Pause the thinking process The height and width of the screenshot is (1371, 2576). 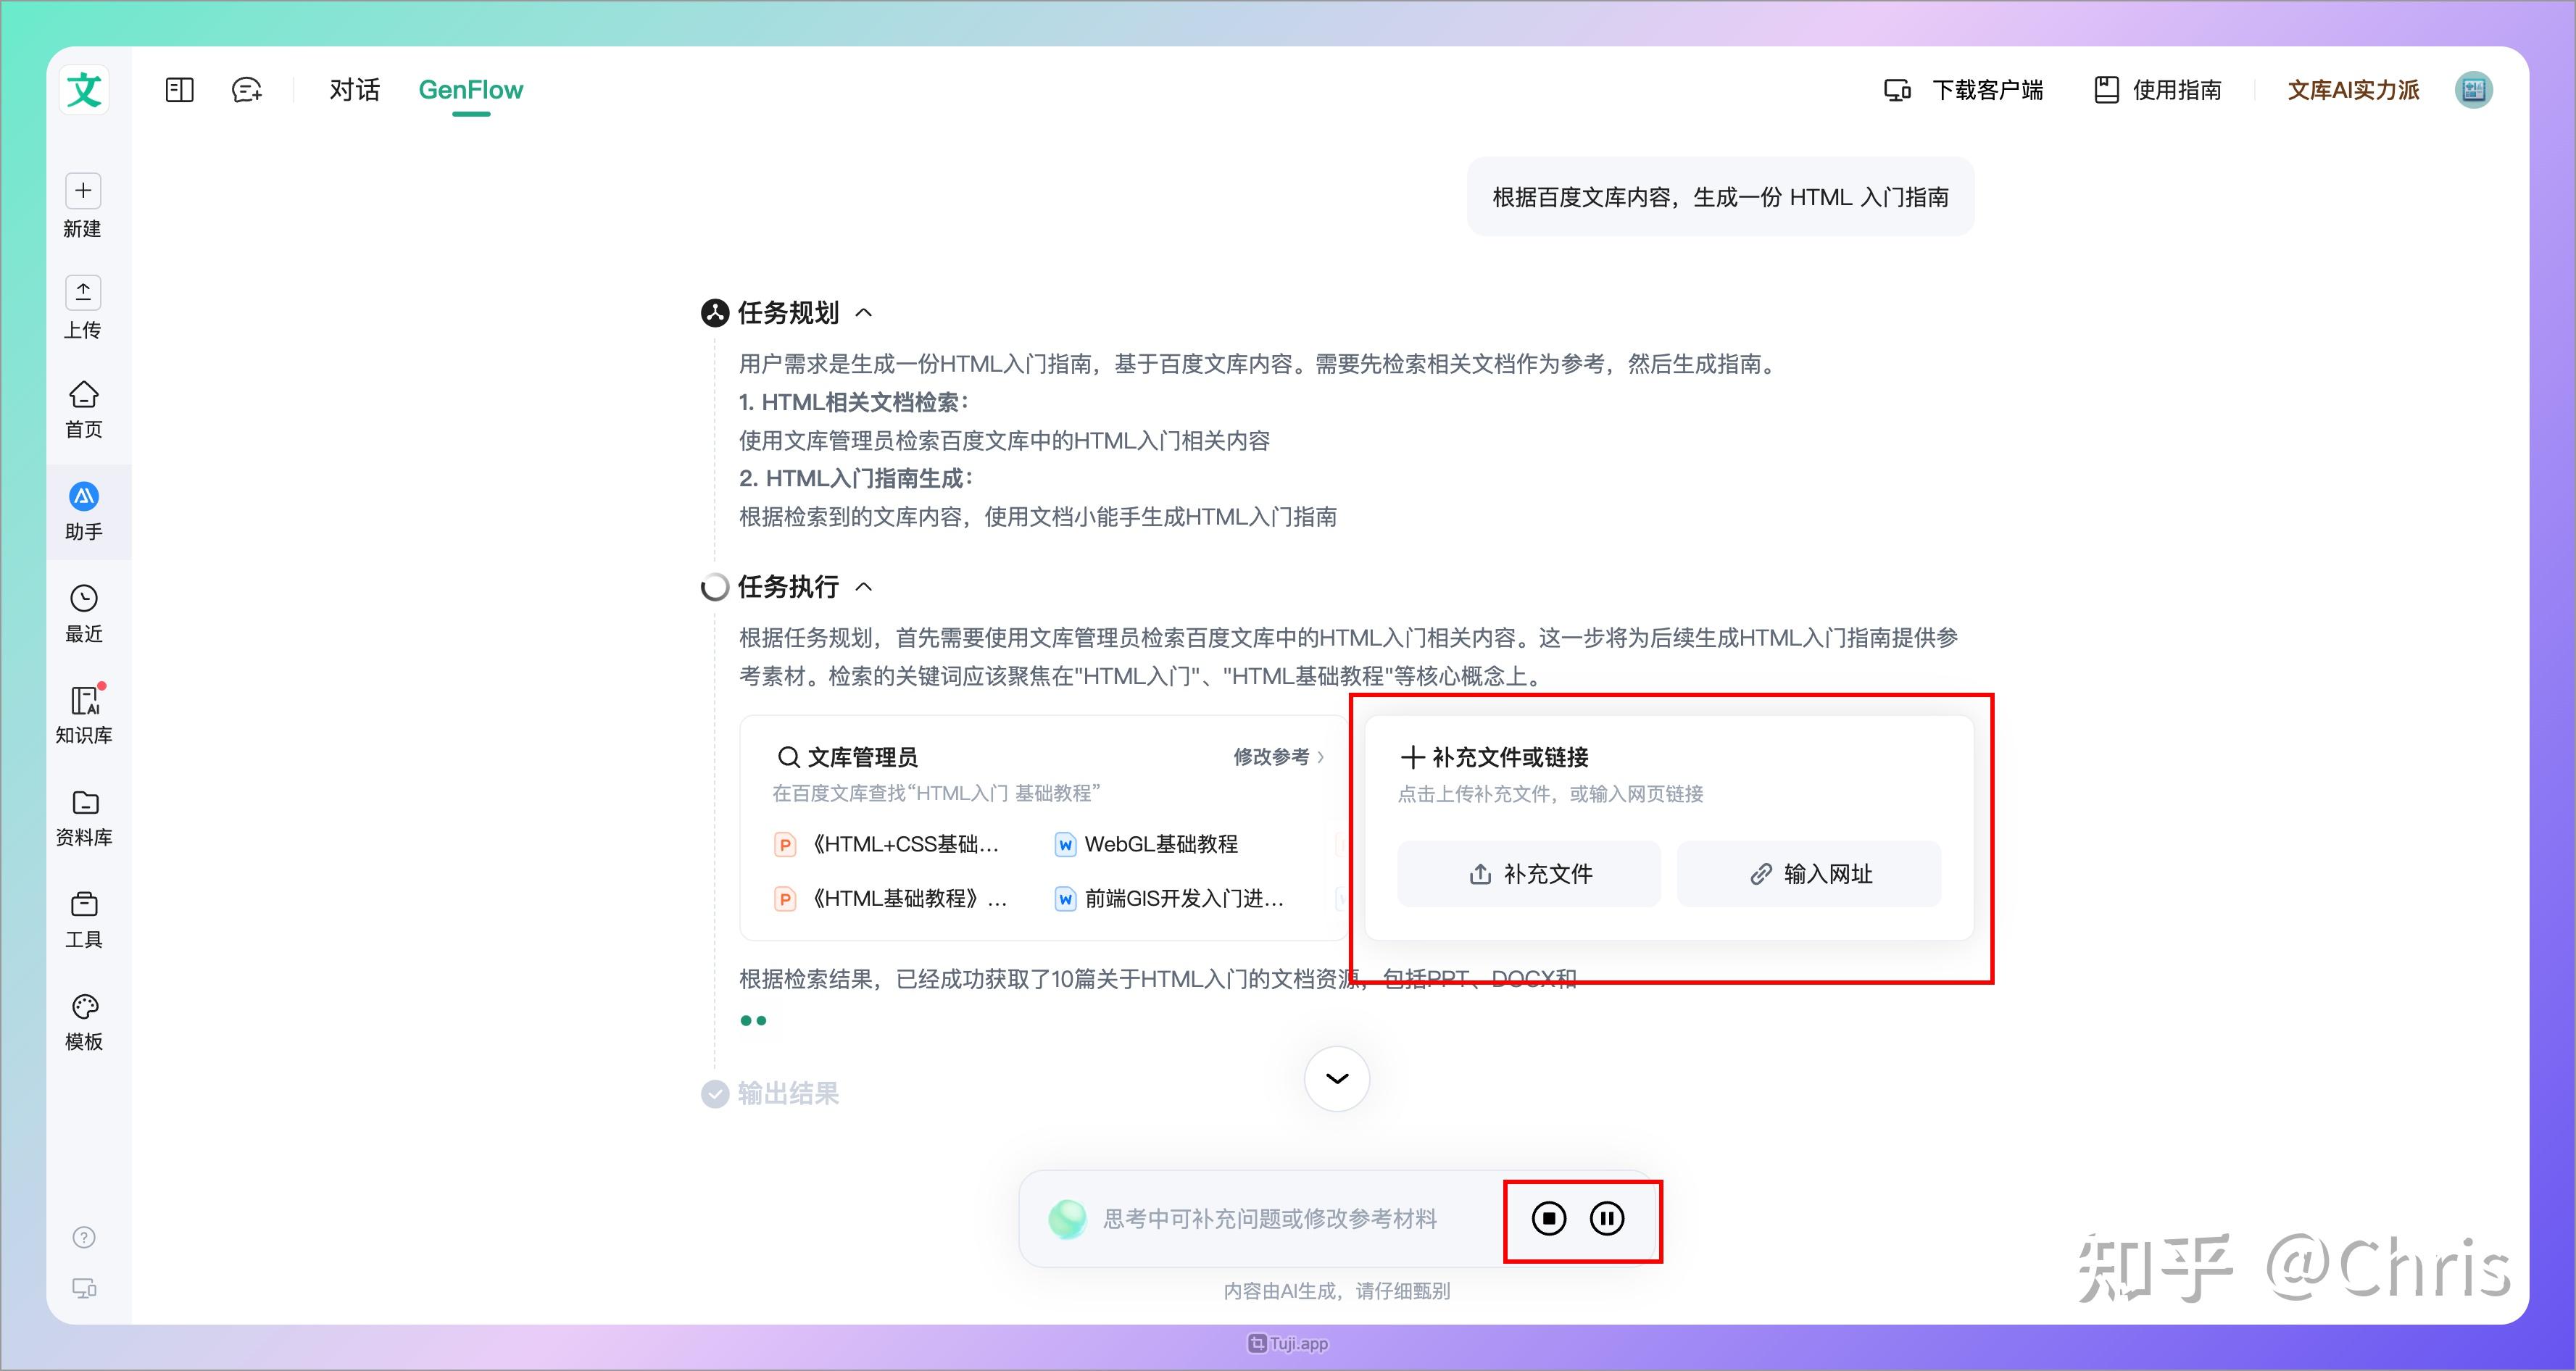pos(1607,1218)
